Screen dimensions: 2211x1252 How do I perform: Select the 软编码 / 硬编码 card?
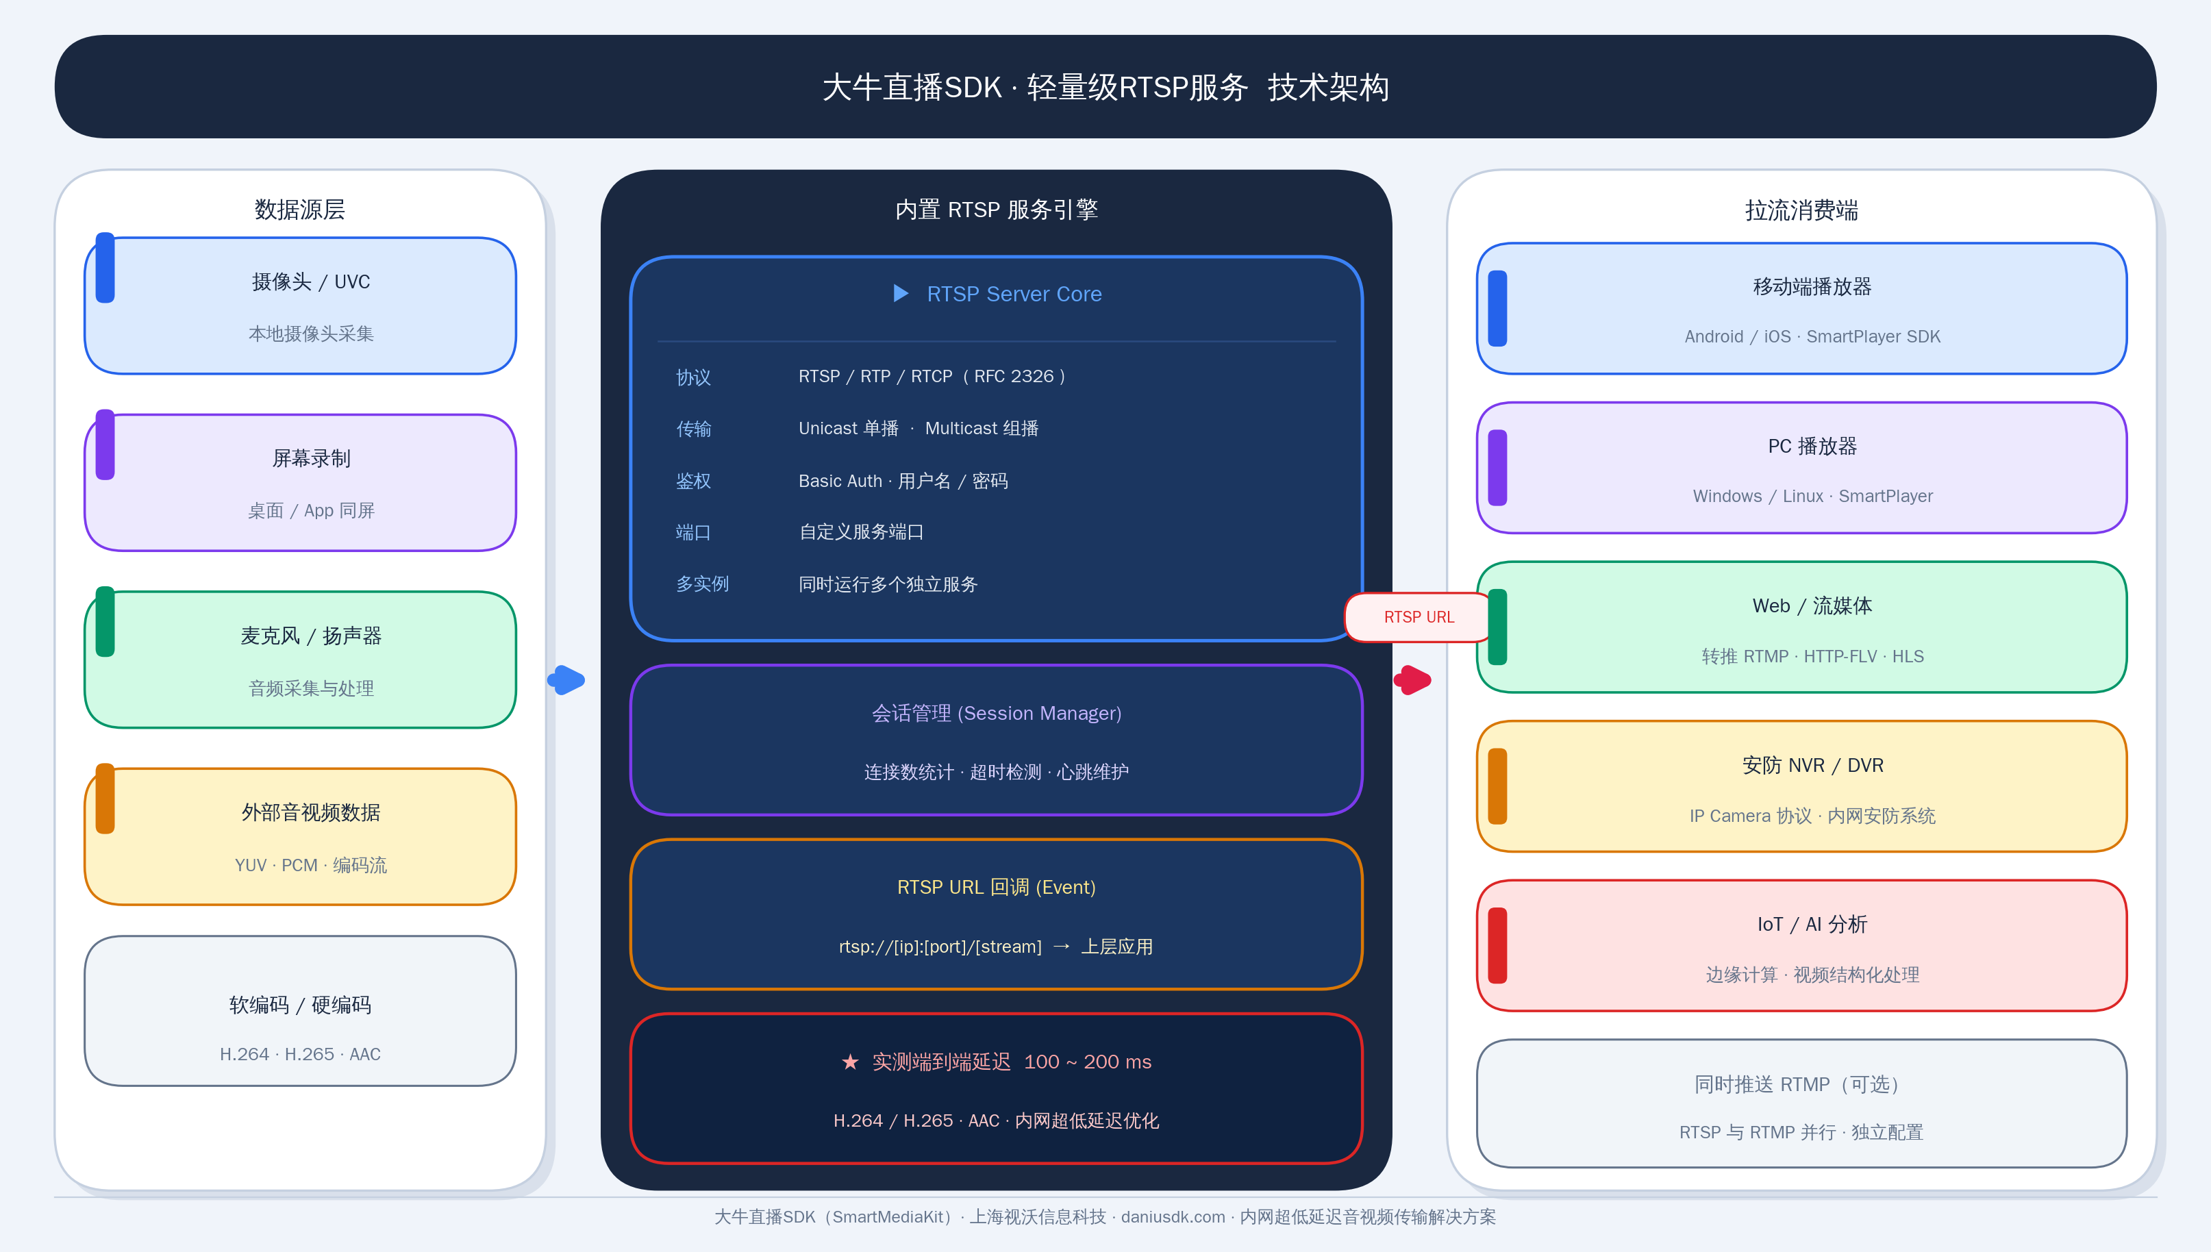pos(300,1011)
